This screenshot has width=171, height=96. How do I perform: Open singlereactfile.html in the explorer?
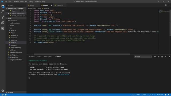click(x=16, y=60)
